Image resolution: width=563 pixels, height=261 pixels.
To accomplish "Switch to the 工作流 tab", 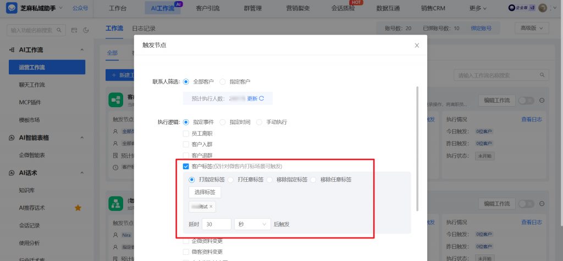I will [x=114, y=29].
